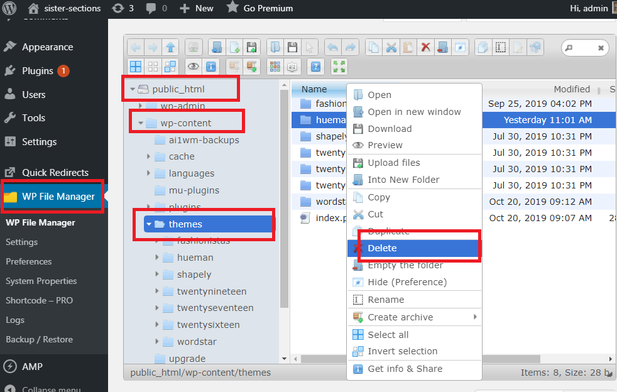The width and height of the screenshot is (617, 392).
Task: Click the Download toolbar icon
Action: pos(292,48)
